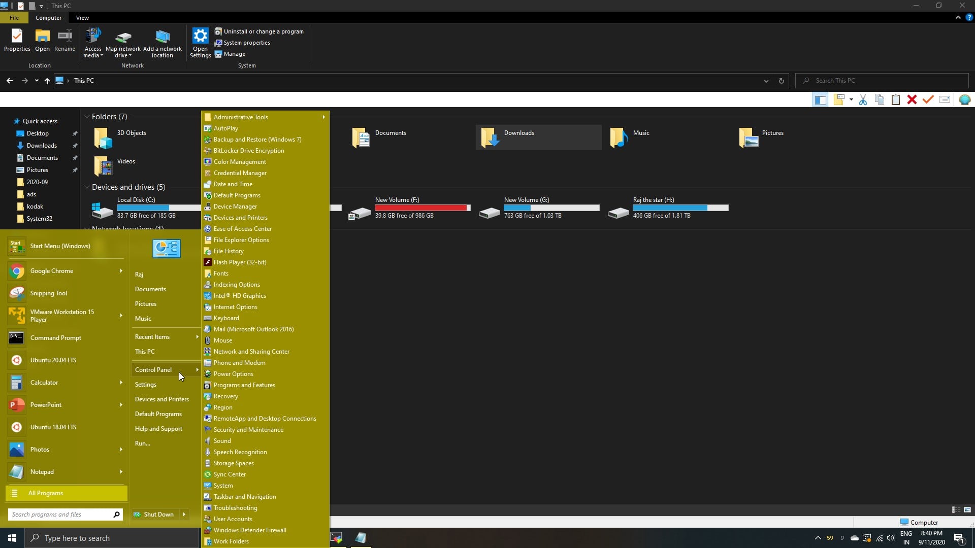Click the Windows Start button on taskbar
The image size is (975, 548).
click(x=12, y=538)
